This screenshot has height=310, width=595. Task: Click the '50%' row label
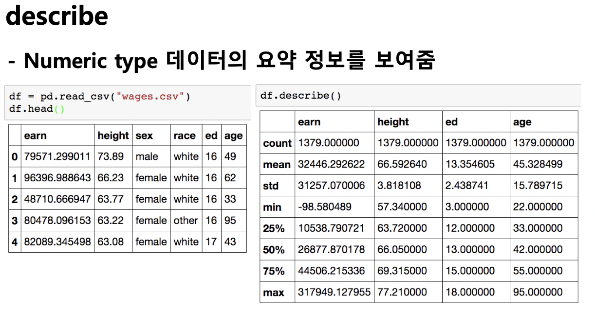pyautogui.click(x=274, y=250)
